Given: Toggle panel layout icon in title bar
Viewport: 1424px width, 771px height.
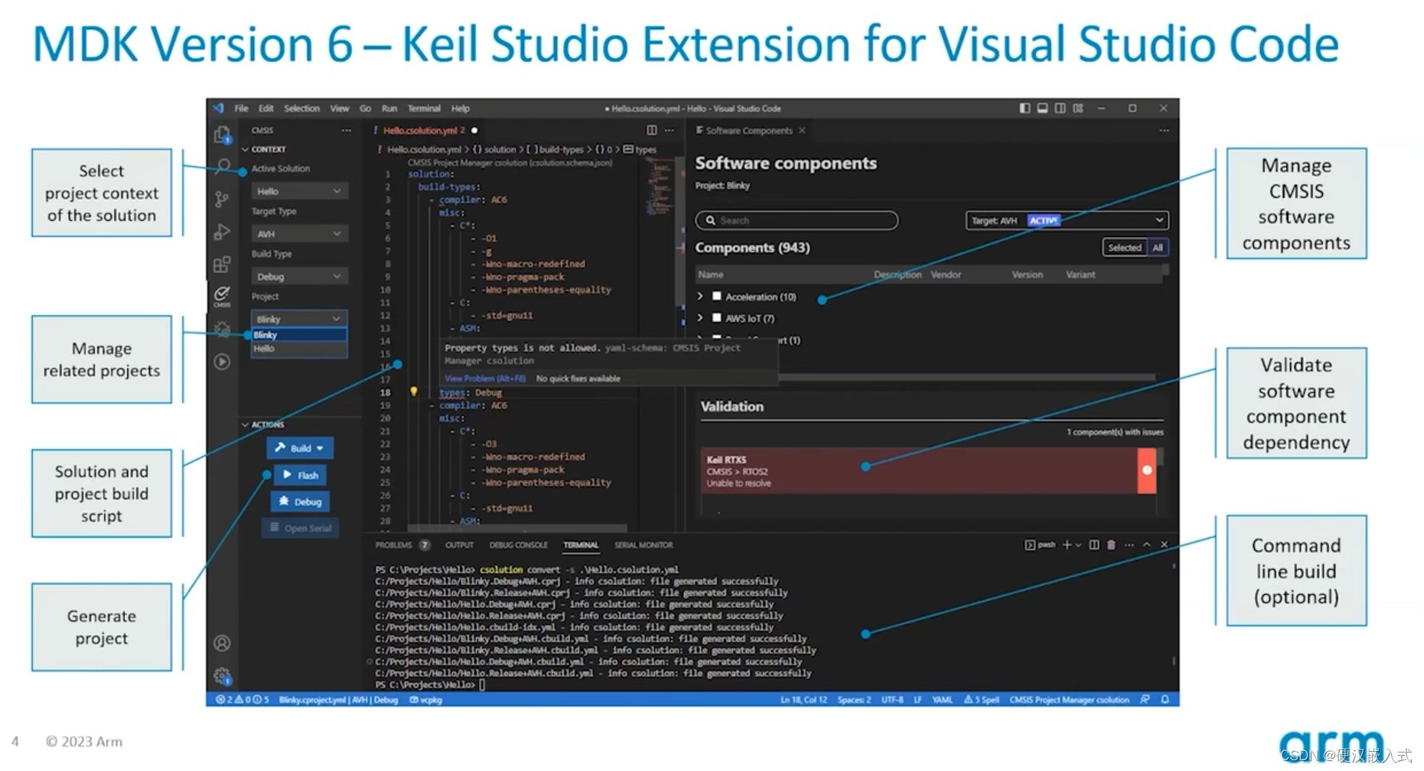Looking at the screenshot, I should click(x=1042, y=108).
